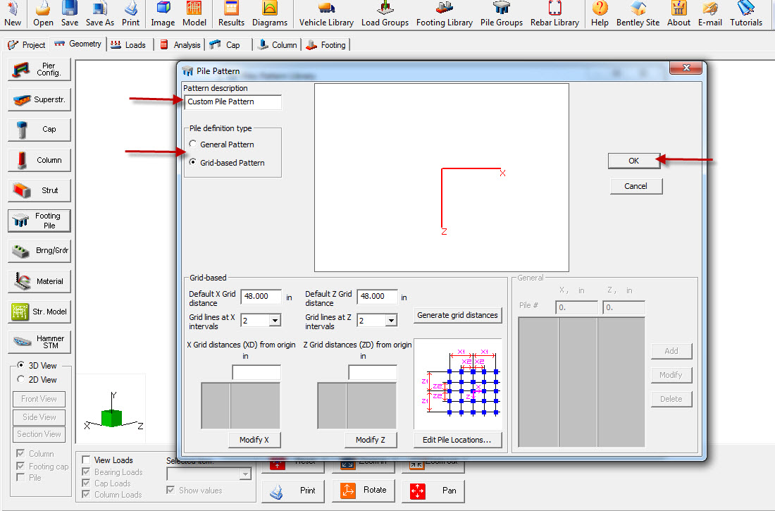Click the Modify Z button
The height and width of the screenshot is (511, 775).
pos(370,440)
